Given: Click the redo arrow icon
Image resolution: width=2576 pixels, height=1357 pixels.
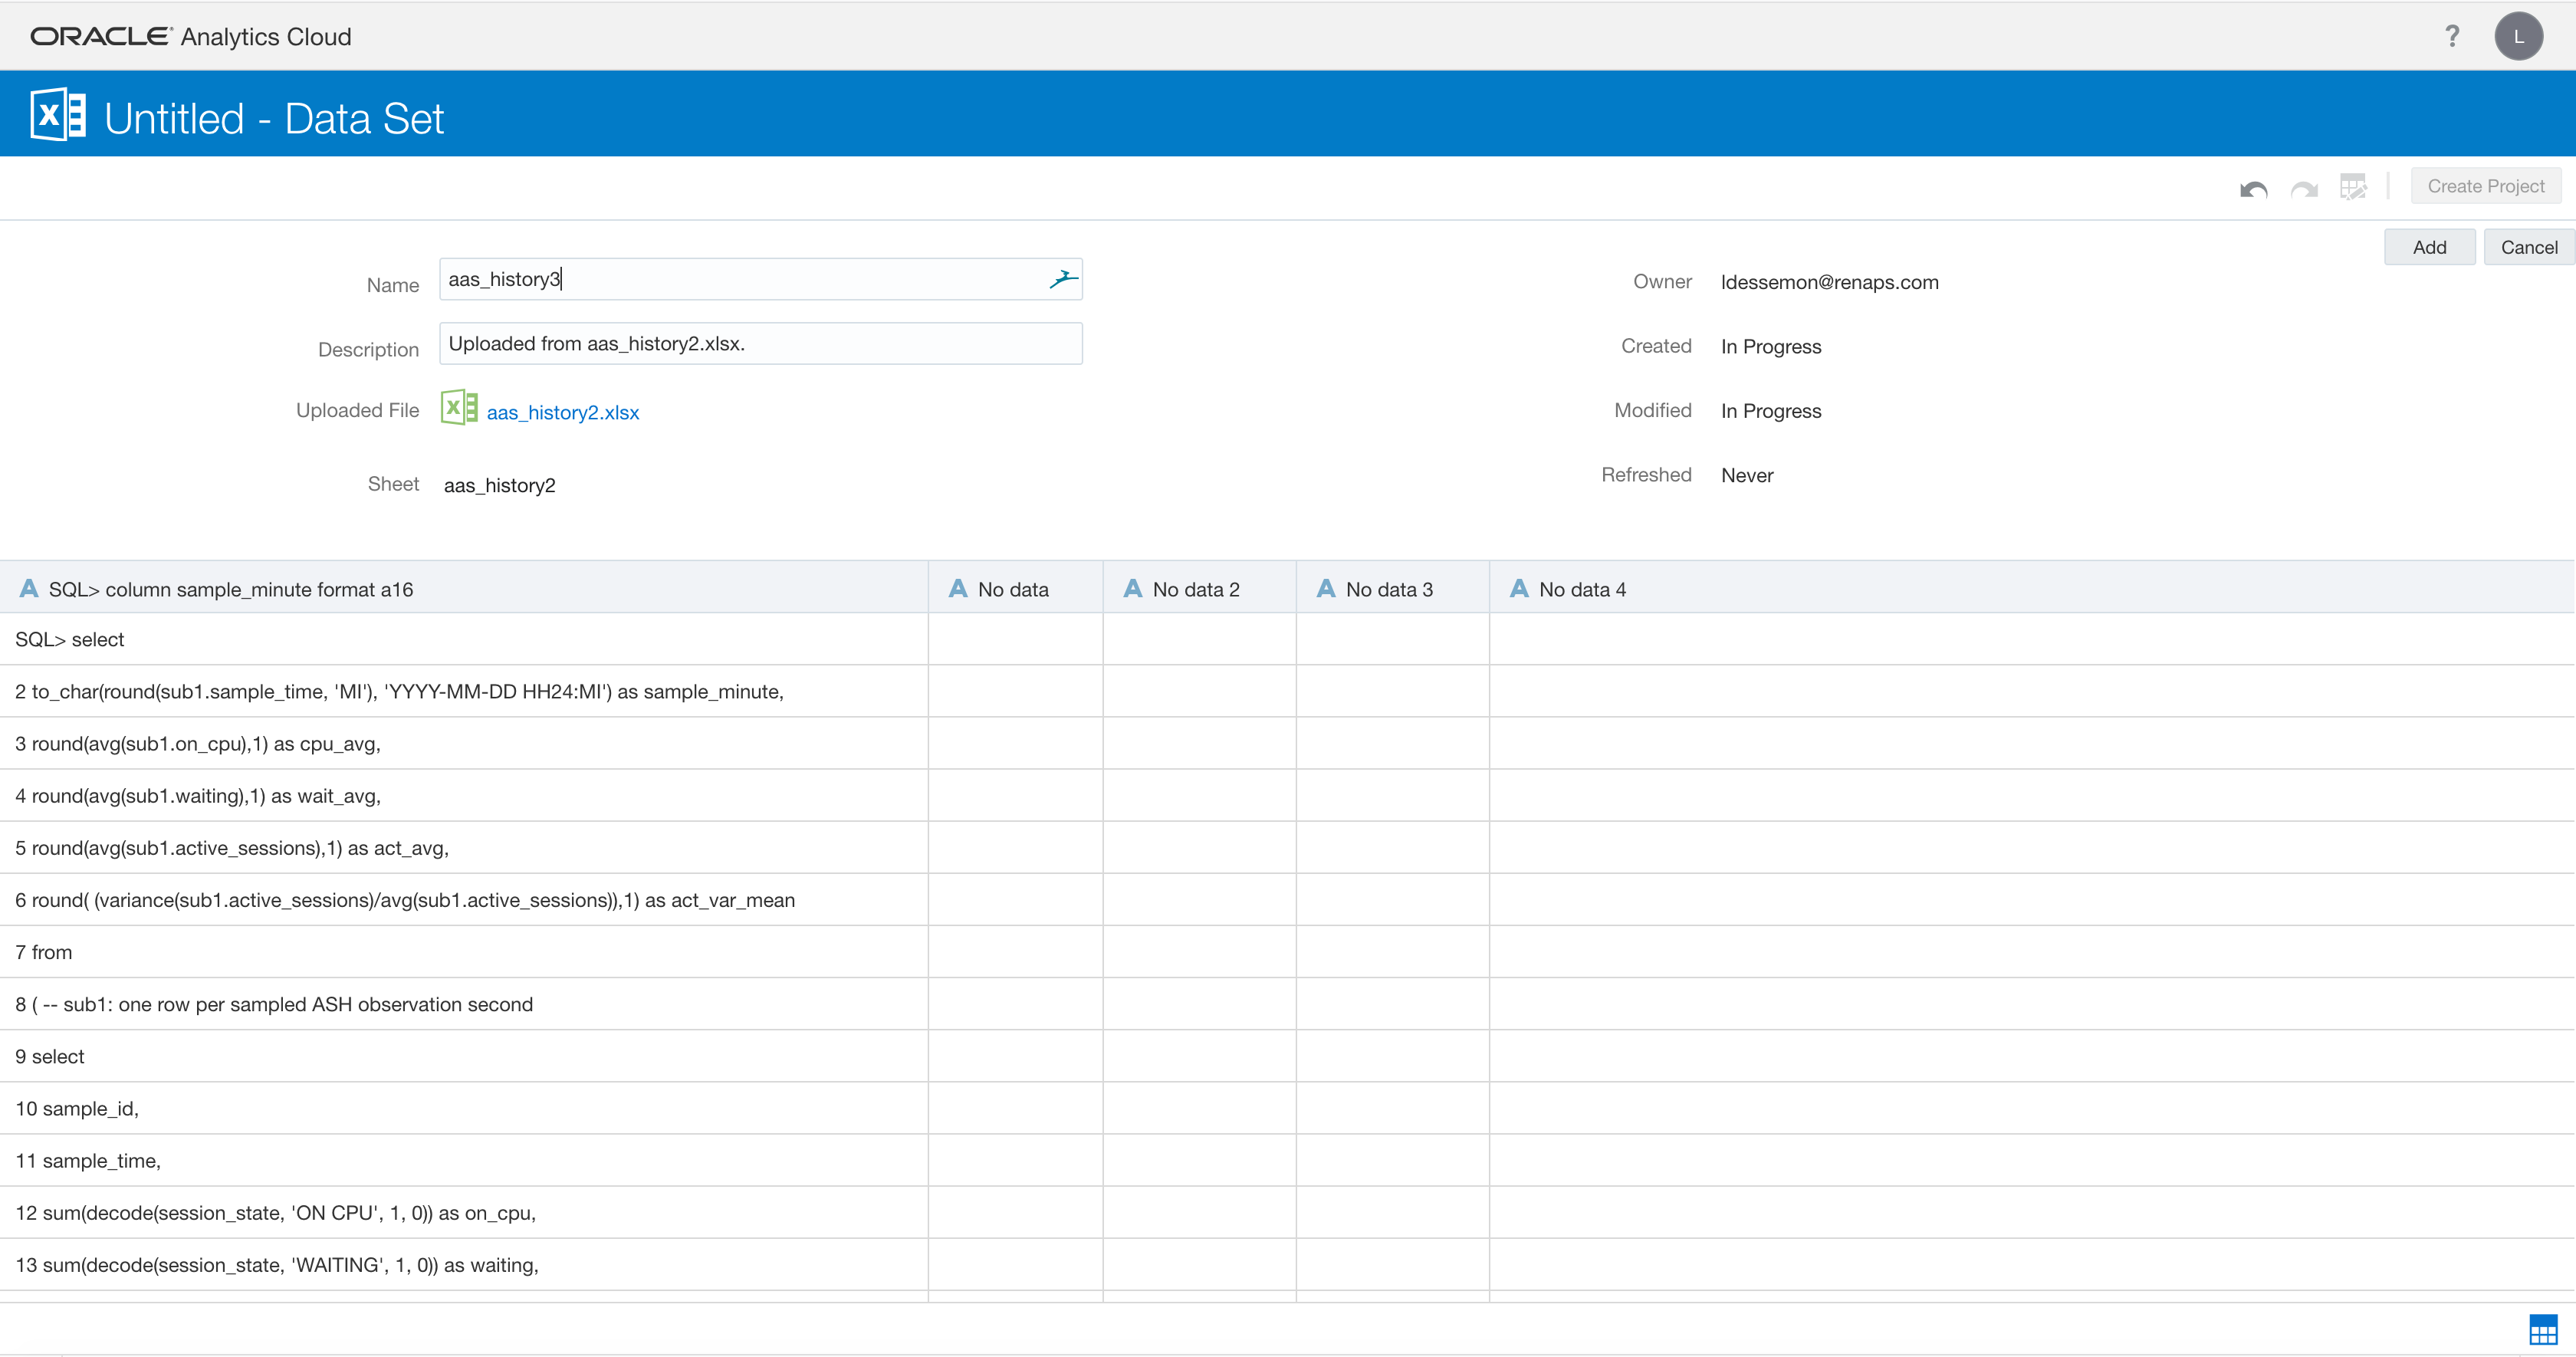Looking at the screenshot, I should (x=2304, y=188).
